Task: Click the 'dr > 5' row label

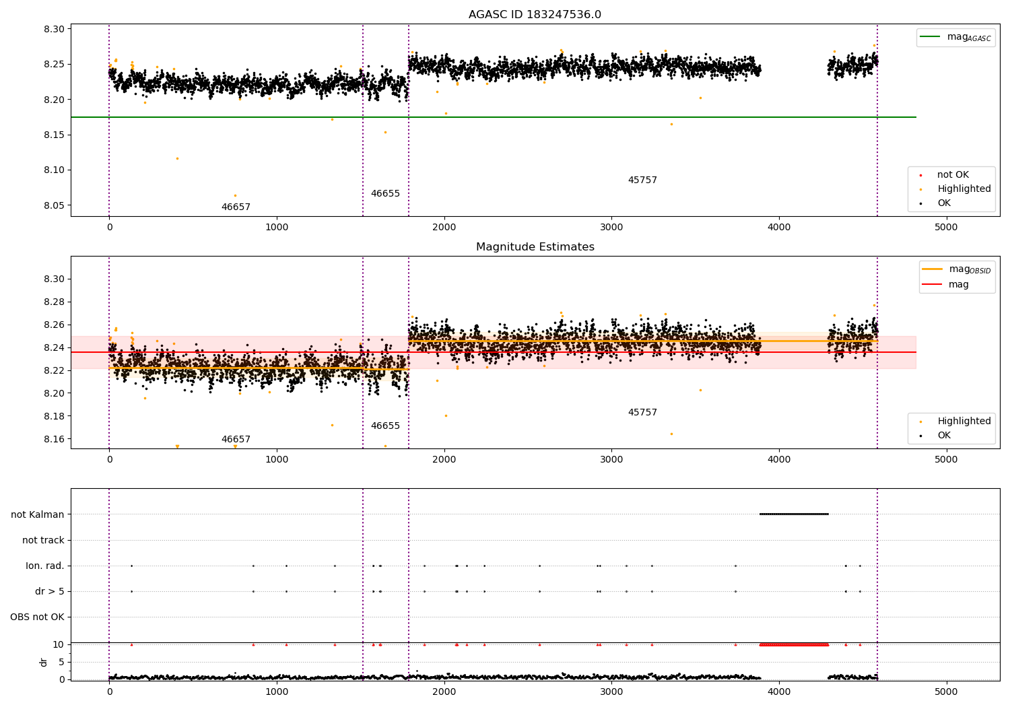Action: pos(50,591)
